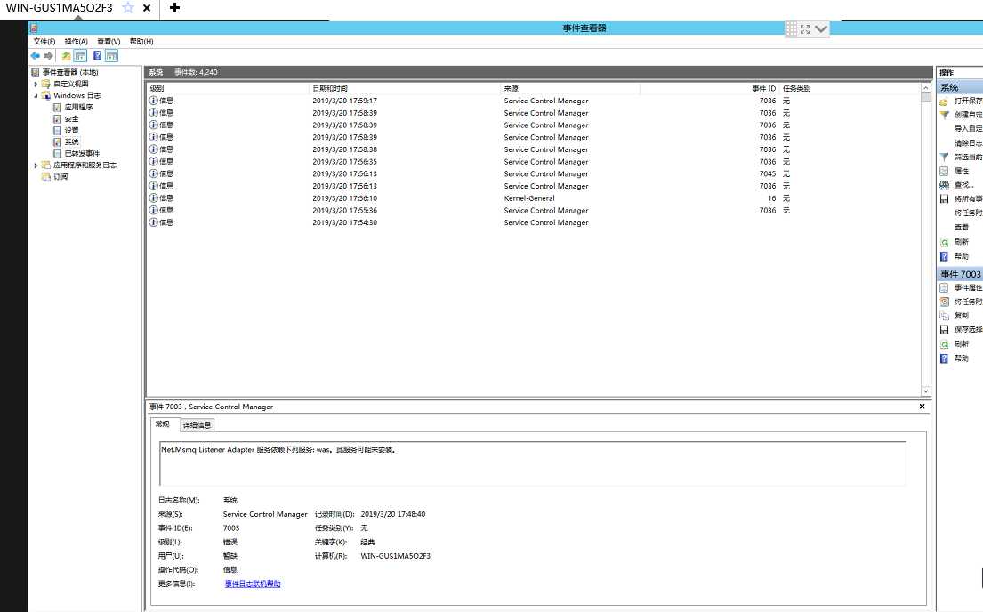This screenshot has width=983, height=612.
Task: Open the 帮助(H) menu
Action: 141,42
